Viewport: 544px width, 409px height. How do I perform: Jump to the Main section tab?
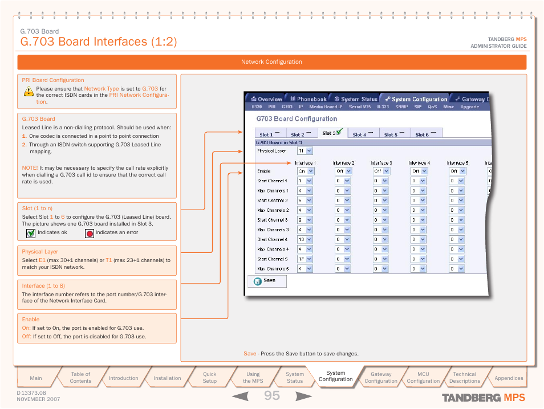(x=36, y=378)
